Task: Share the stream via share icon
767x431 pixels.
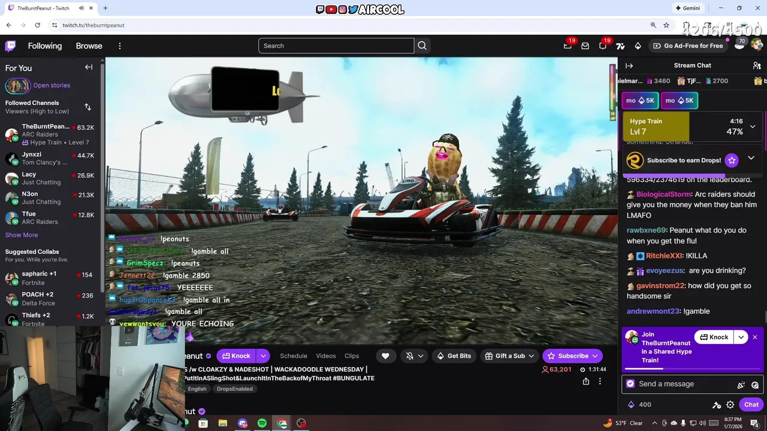Action: point(586,381)
